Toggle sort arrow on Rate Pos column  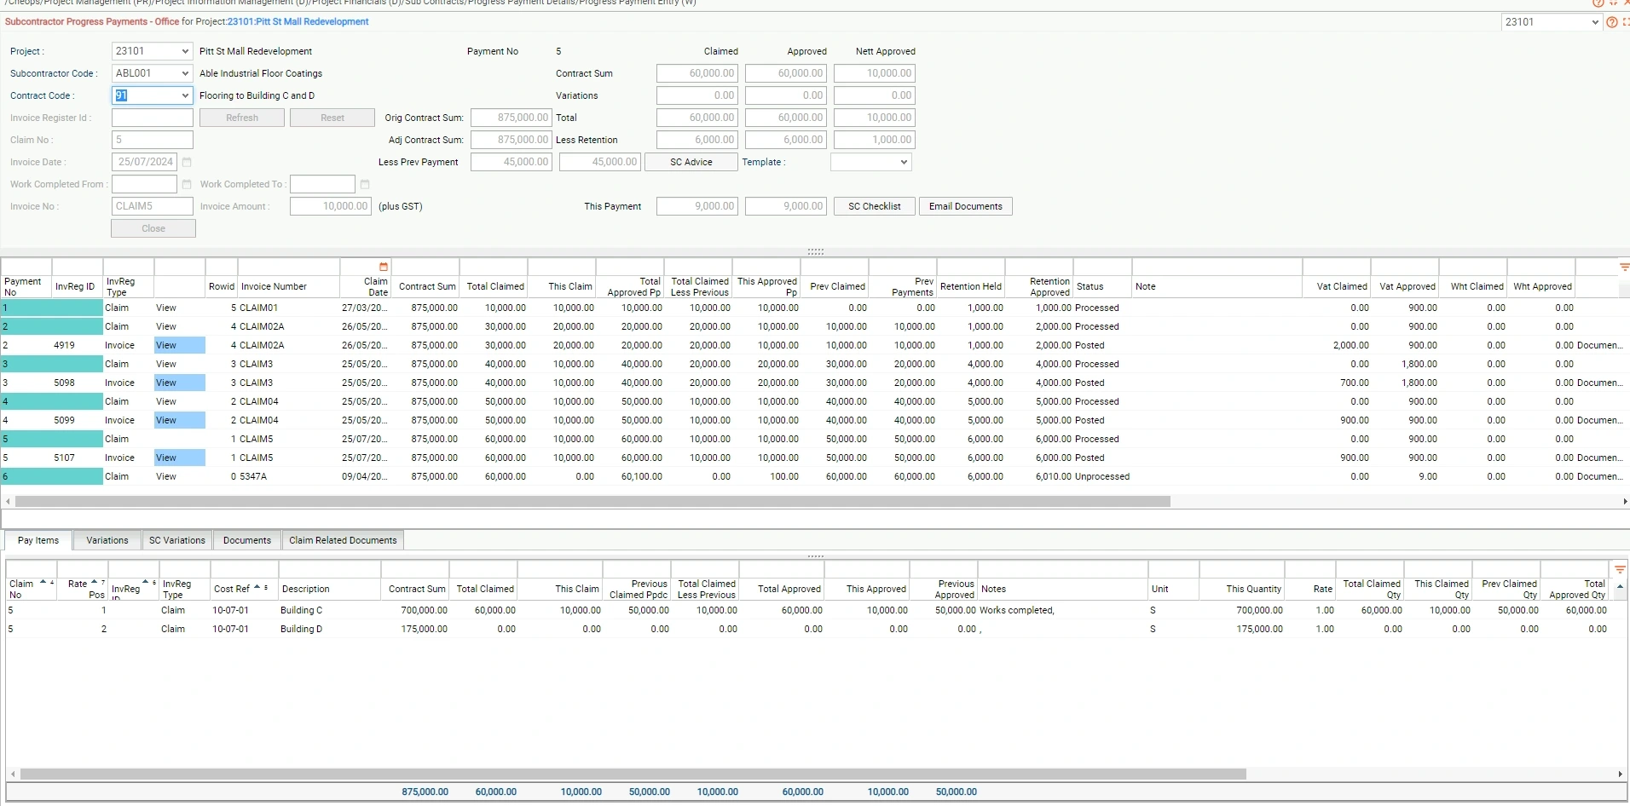pyautogui.click(x=95, y=583)
